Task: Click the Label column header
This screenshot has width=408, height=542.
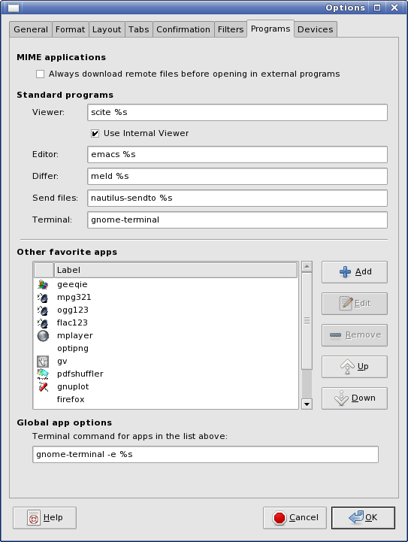Action: tap(176, 270)
